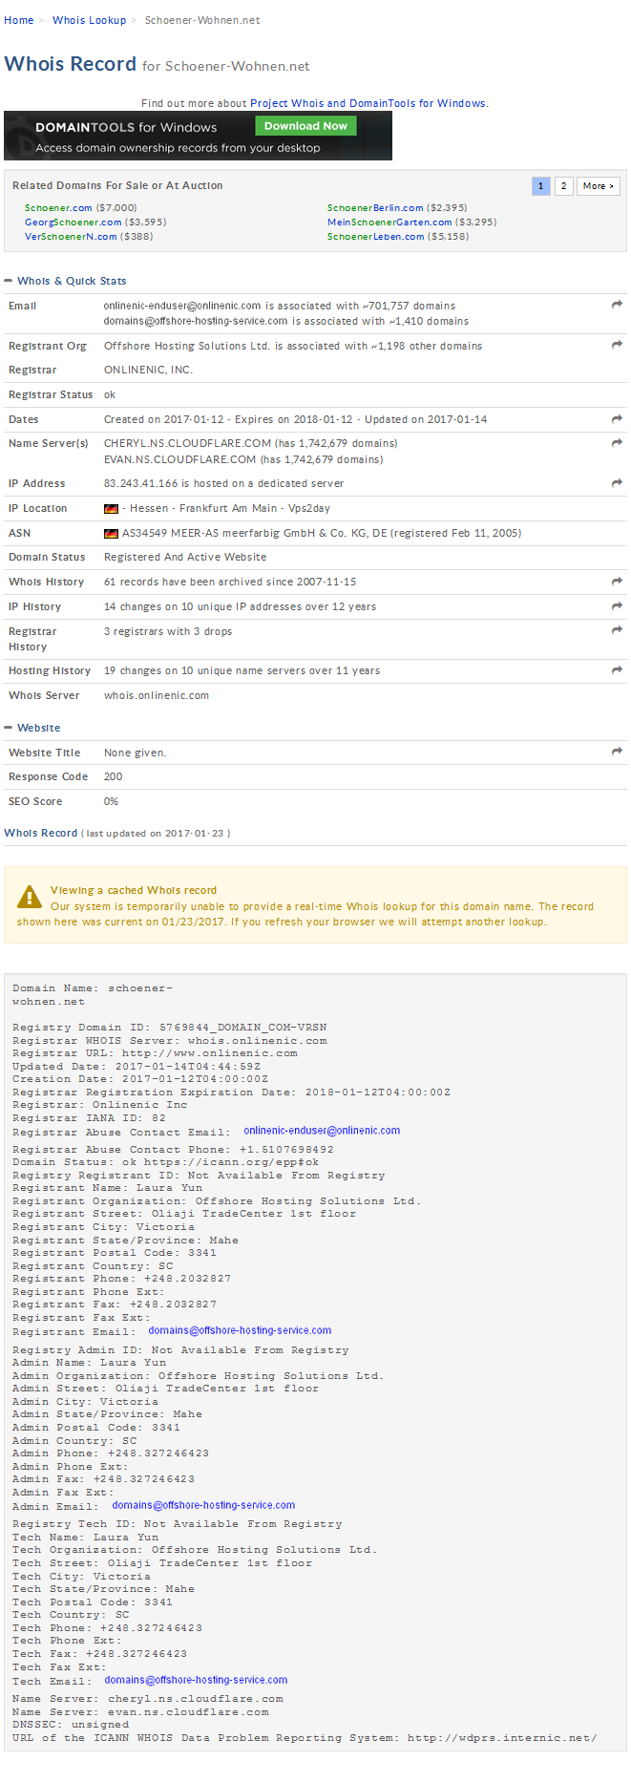Click the German flag in ASN row
This screenshot has width=631, height=1782.
point(111,534)
